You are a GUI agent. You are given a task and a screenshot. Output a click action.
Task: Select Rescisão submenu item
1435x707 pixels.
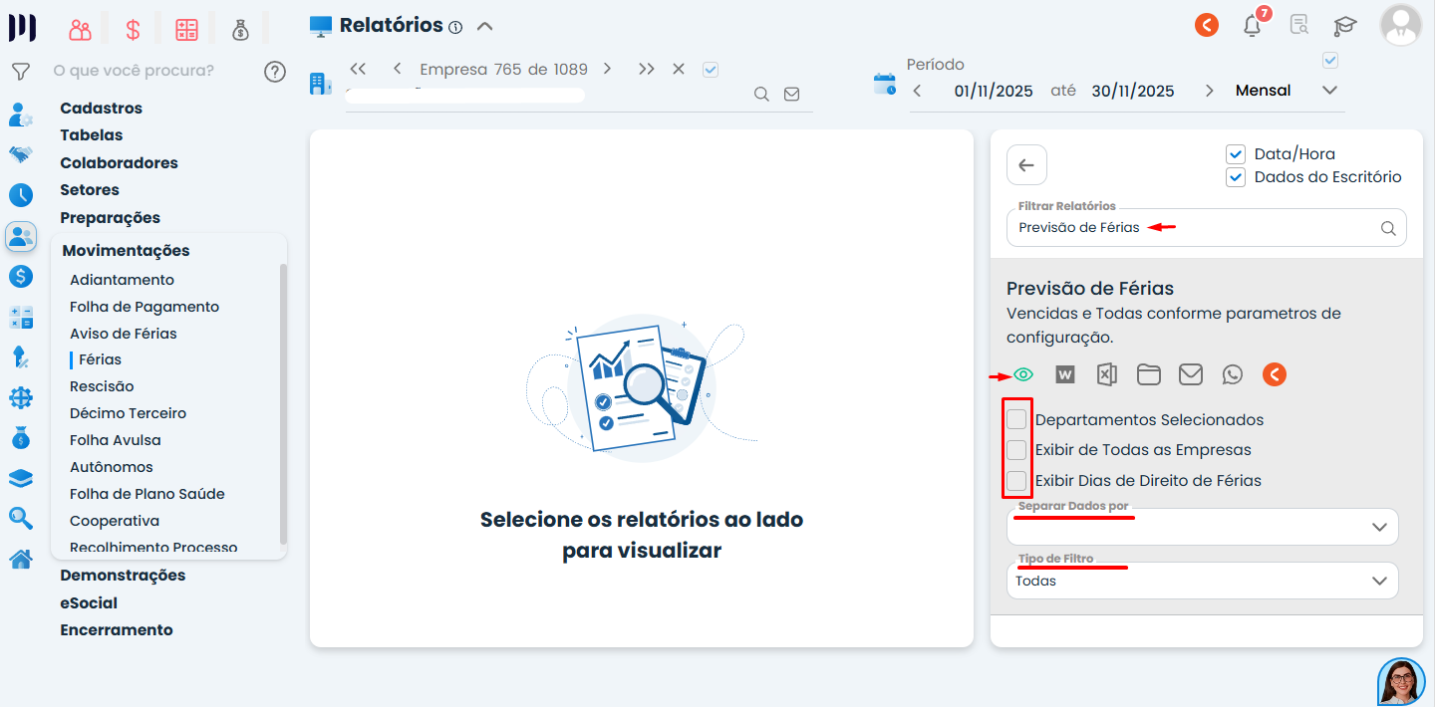pyautogui.click(x=102, y=386)
